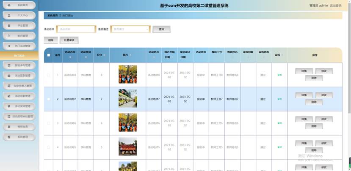Focus the 活动名称 search input field
The image size is (351, 171).
click(76, 29)
